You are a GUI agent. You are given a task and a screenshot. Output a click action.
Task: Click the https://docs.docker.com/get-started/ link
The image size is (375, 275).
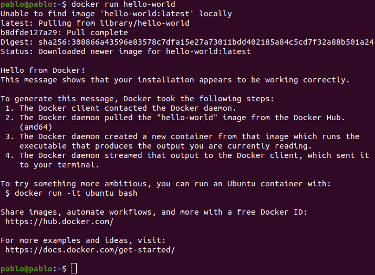coord(90,250)
